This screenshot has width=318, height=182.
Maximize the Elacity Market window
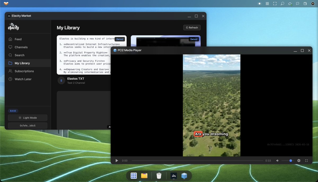[196, 16]
